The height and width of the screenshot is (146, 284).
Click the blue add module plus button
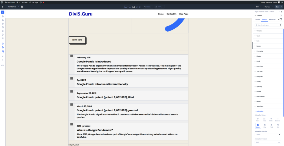pos(2,12)
